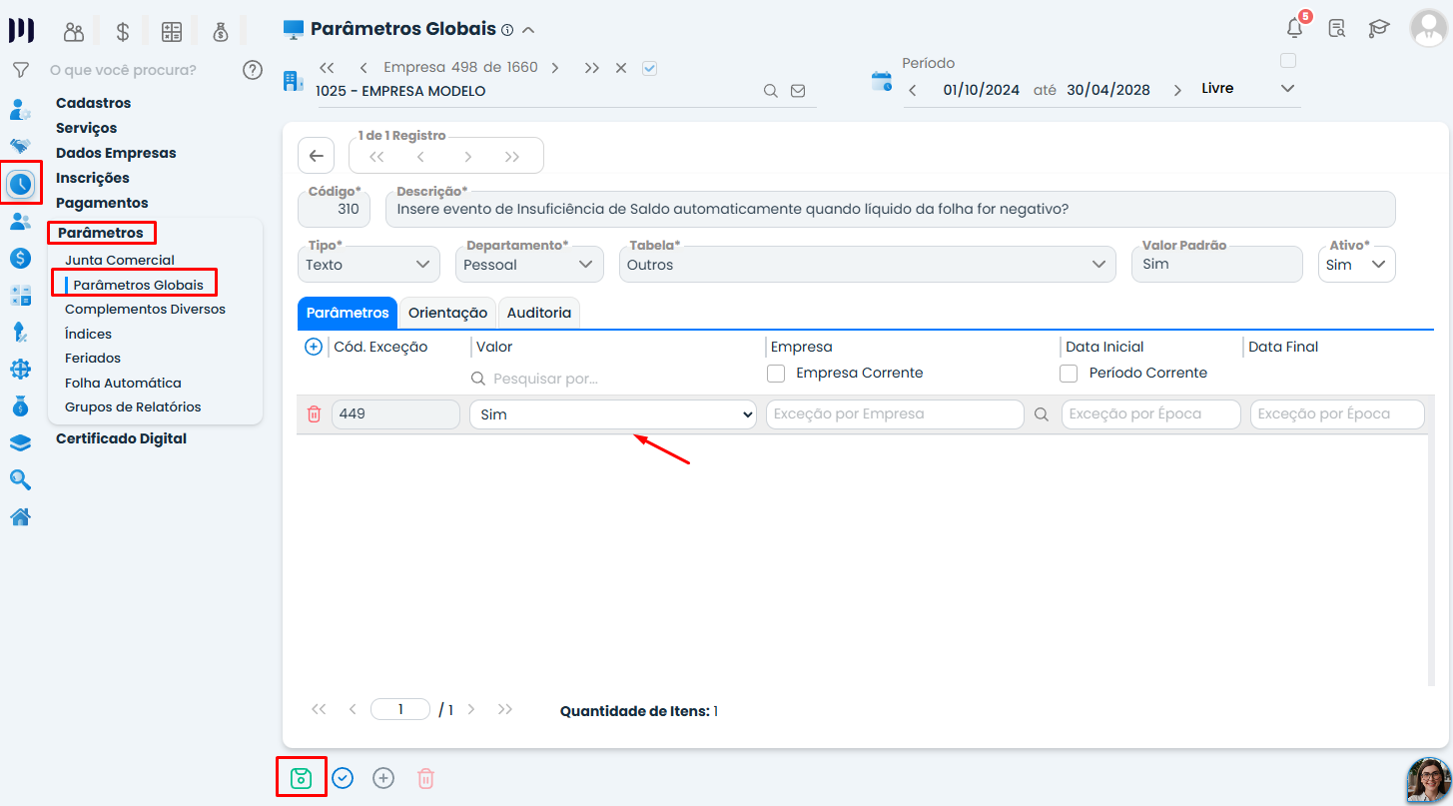Open the Ativo dropdown
Screen dimensions: 1453x806
(1356, 265)
